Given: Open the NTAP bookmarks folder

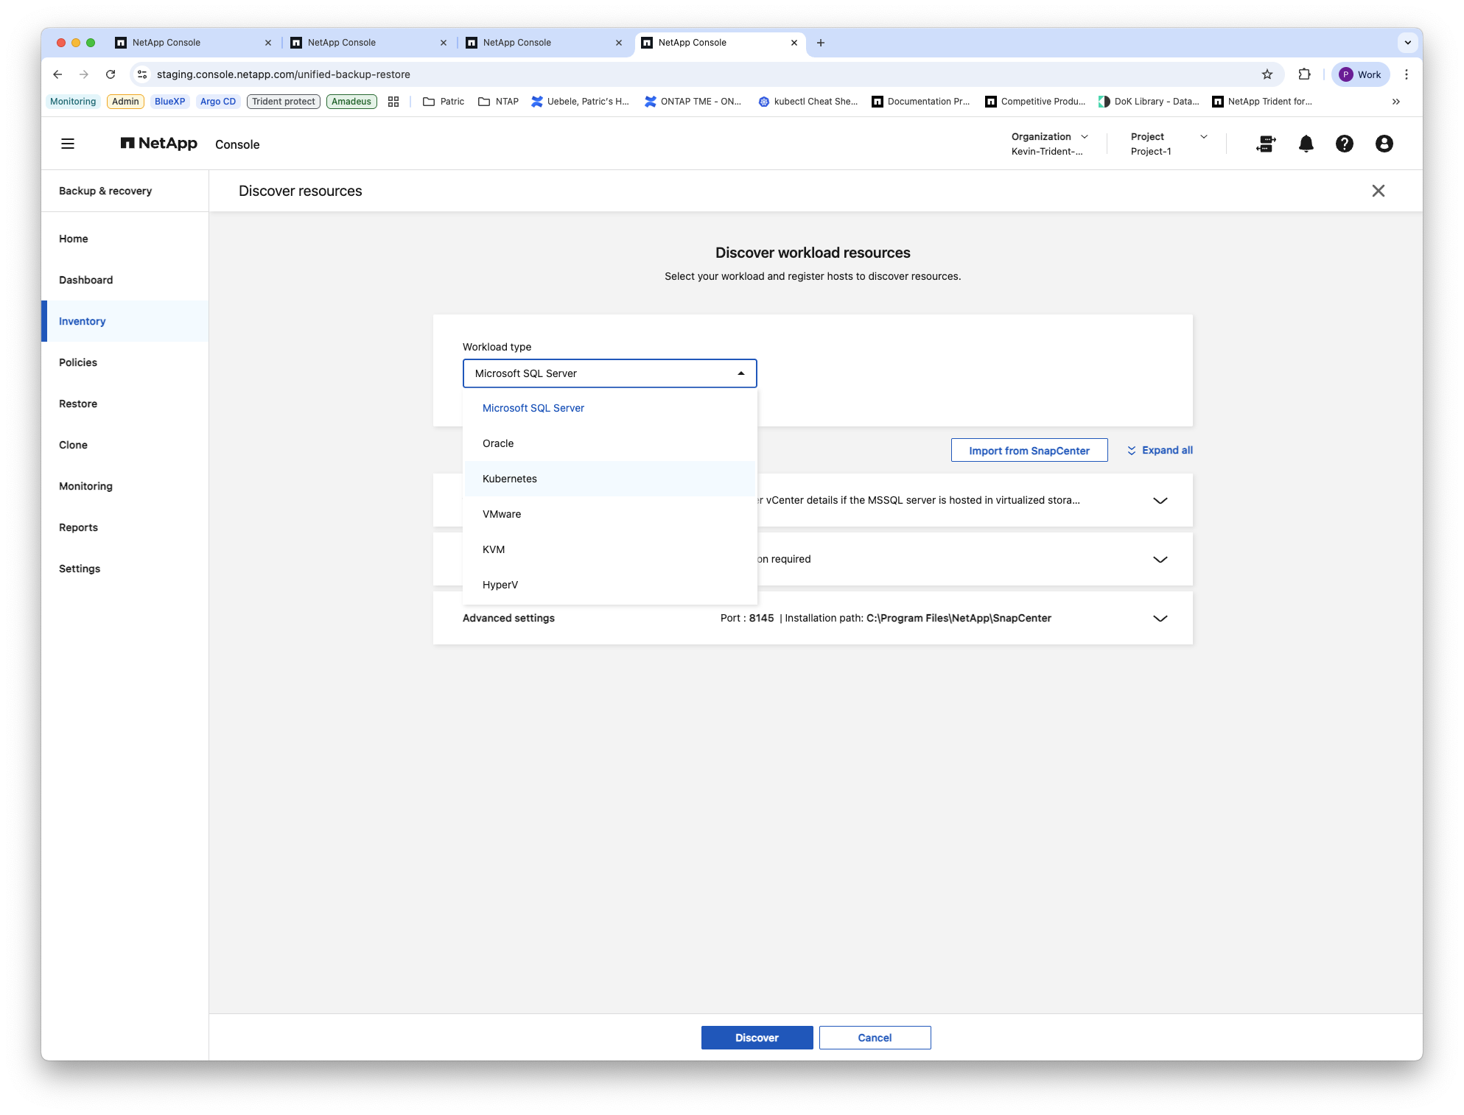Looking at the screenshot, I should pyautogui.click(x=499, y=102).
